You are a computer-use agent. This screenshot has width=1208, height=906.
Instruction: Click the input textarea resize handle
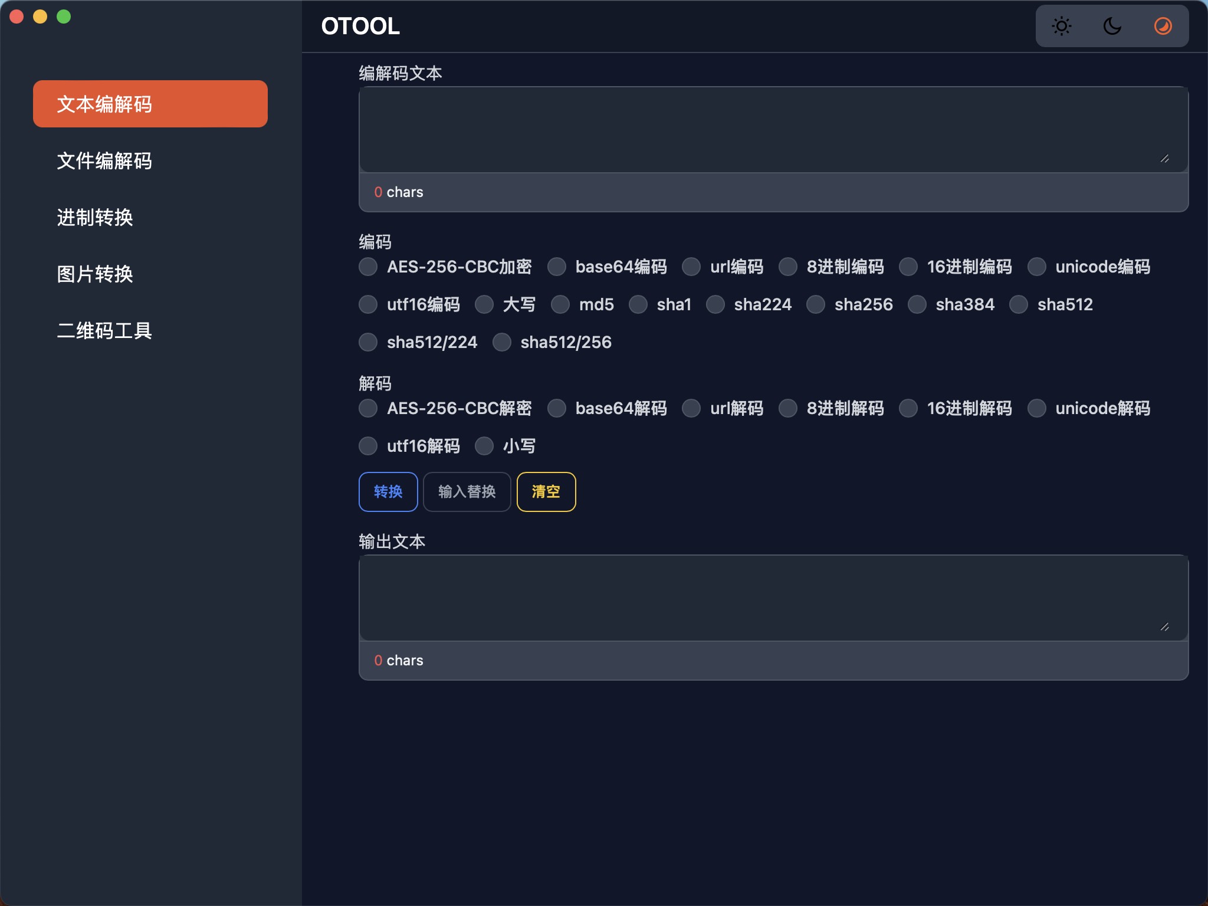click(1164, 159)
